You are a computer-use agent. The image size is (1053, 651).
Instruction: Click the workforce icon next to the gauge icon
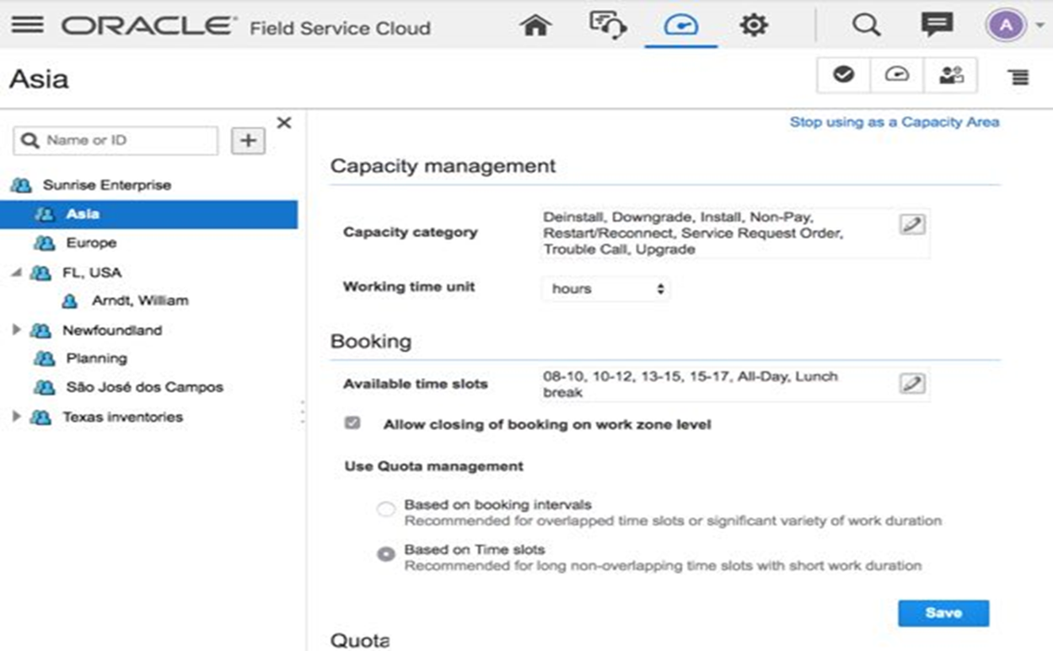click(x=951, y=74)
